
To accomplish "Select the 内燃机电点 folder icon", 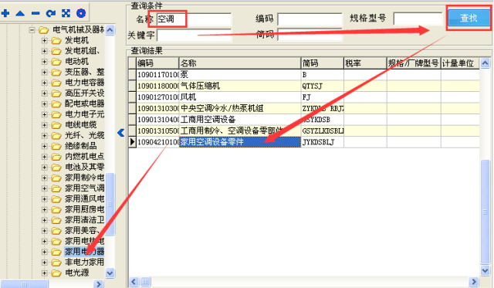I will 56,157.
